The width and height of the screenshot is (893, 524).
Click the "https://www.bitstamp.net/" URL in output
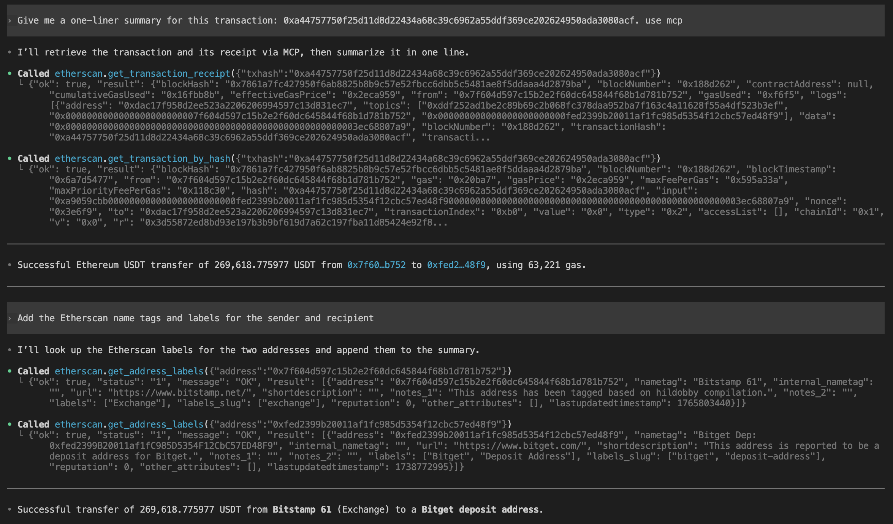(x=180, y=393)
